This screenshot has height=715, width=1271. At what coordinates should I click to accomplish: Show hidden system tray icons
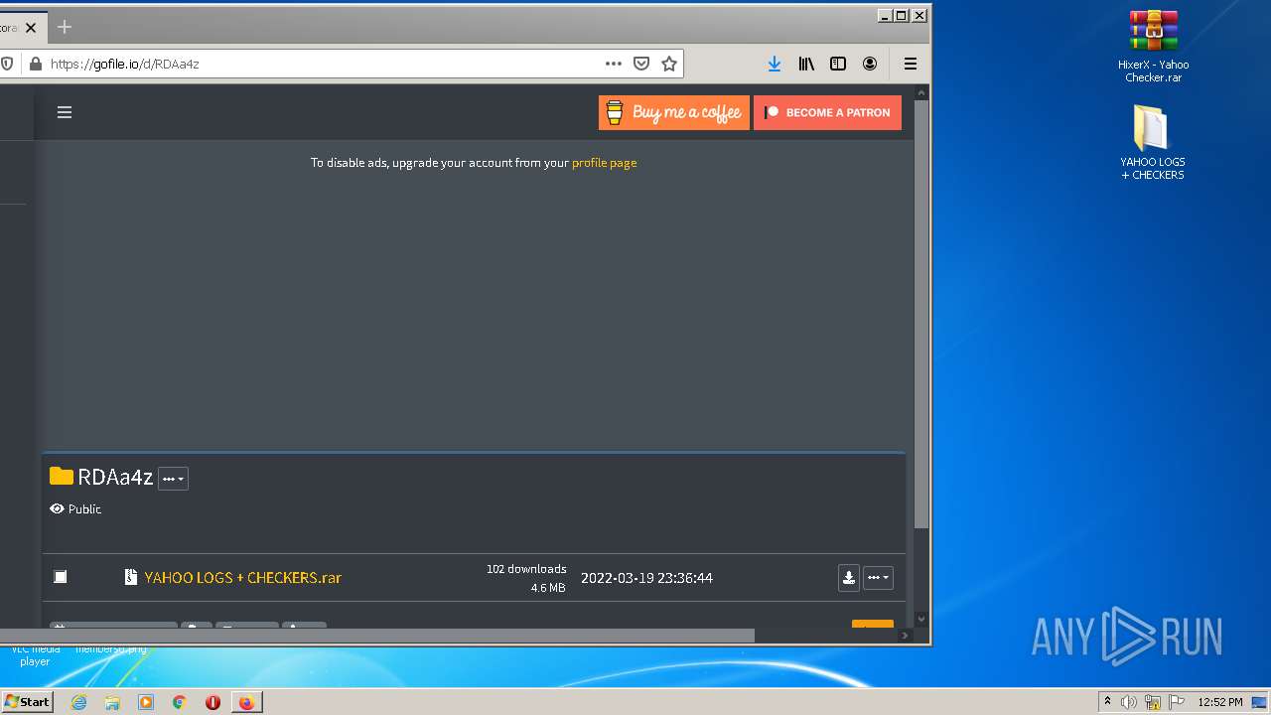pyautogui.click(x=1107, y=702)
